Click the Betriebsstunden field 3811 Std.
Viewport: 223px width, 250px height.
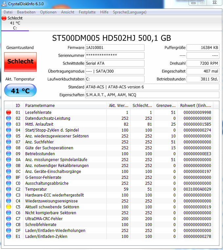tap(203, 79)
